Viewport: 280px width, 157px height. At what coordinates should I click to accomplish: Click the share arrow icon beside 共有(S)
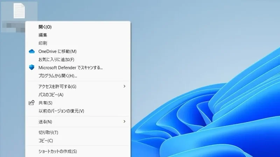click(31, 103)
